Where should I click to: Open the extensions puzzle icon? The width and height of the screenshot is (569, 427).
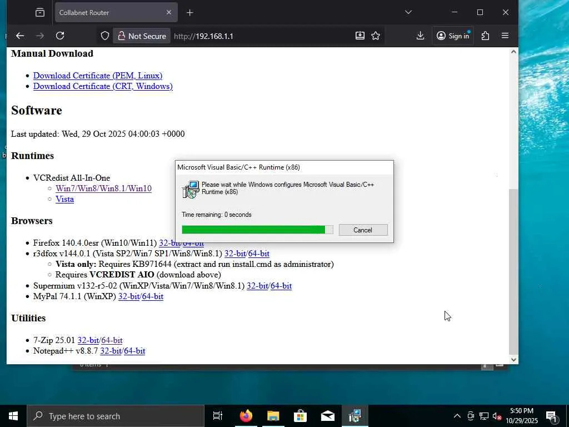[485, 36]
